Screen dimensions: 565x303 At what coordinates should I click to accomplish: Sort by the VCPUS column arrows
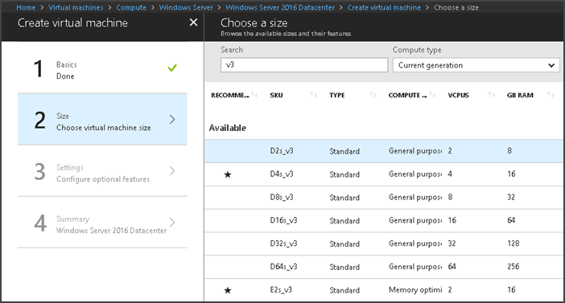coord(492,95)
